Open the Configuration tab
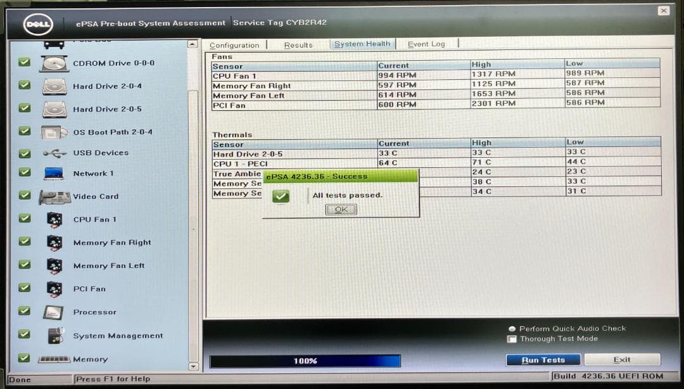684x389 pixels. click(x=235, y=45)
